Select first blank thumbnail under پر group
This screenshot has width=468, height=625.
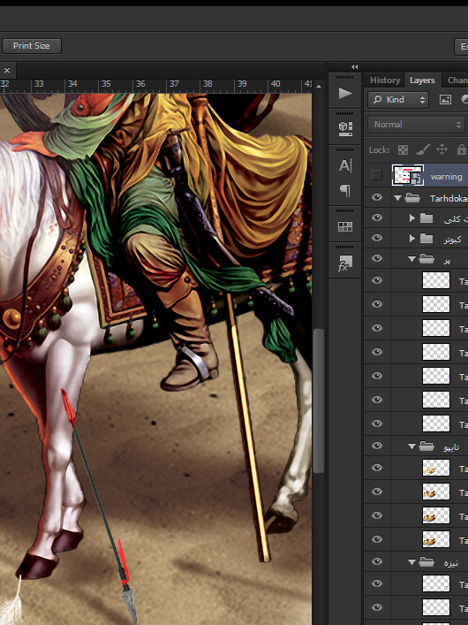pos(435,280)
